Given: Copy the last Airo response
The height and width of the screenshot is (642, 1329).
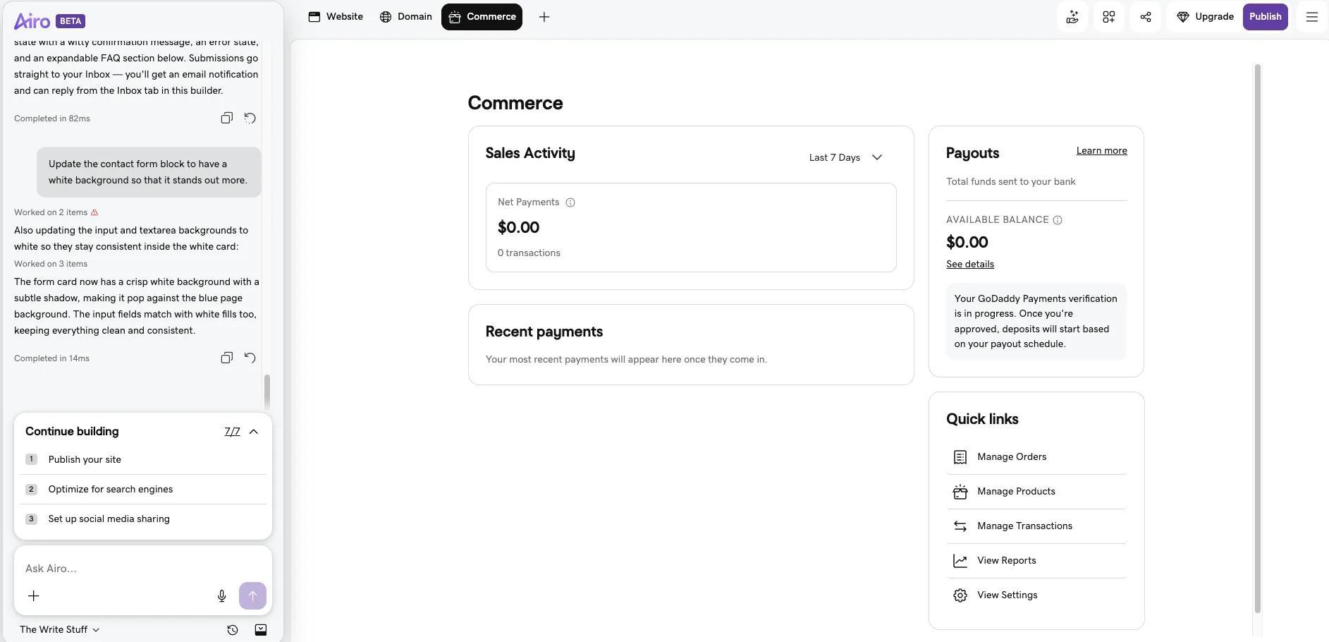Looking at the screenshot, I should pyautogui.click(x=226, y=358).
